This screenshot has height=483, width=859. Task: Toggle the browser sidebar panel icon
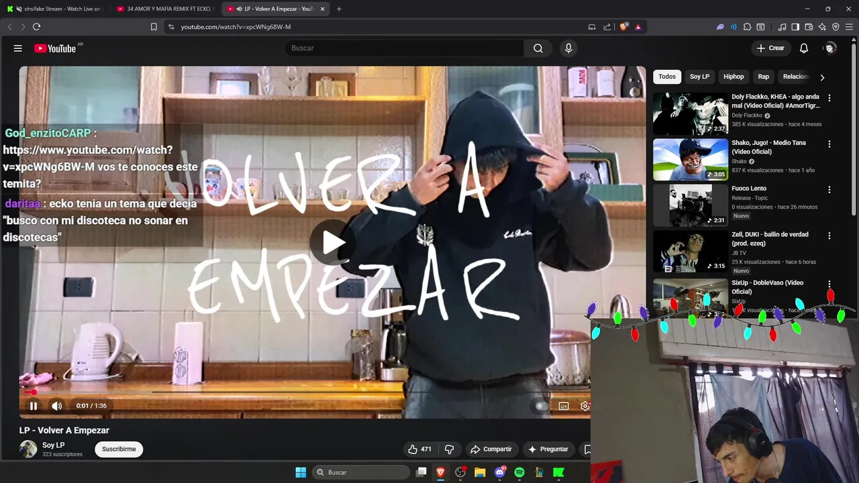(x=795, y=27)
